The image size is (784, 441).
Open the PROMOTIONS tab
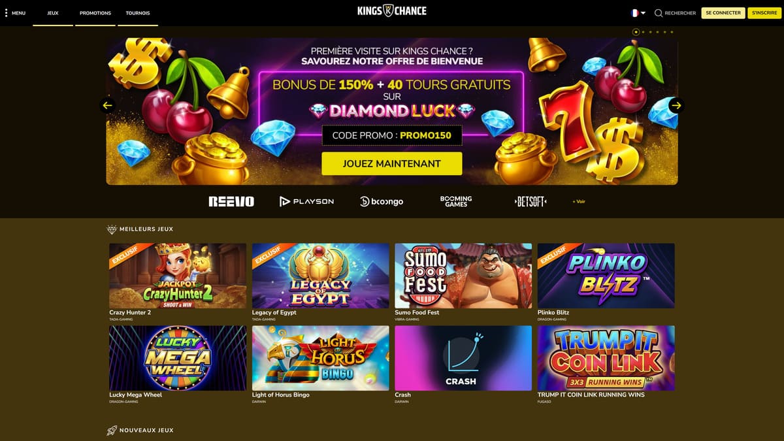click(x=95, y=13)
